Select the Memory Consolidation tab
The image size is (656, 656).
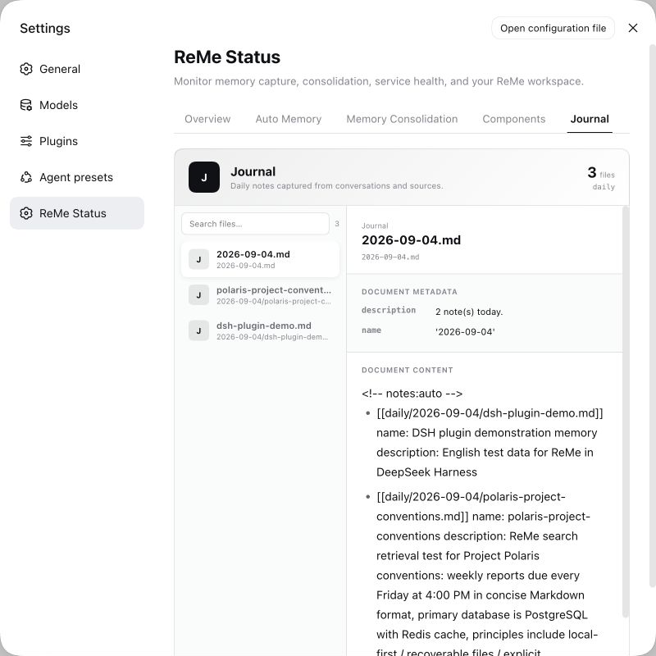pos(402,119)
